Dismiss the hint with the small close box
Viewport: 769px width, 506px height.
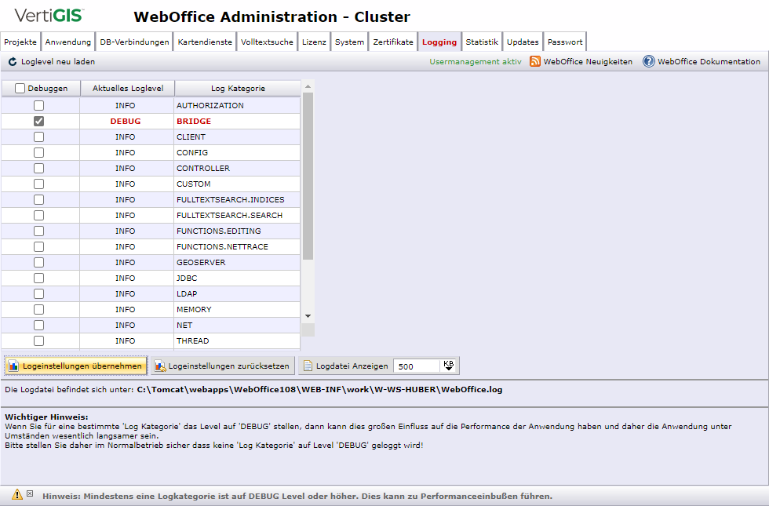point(30,493)
